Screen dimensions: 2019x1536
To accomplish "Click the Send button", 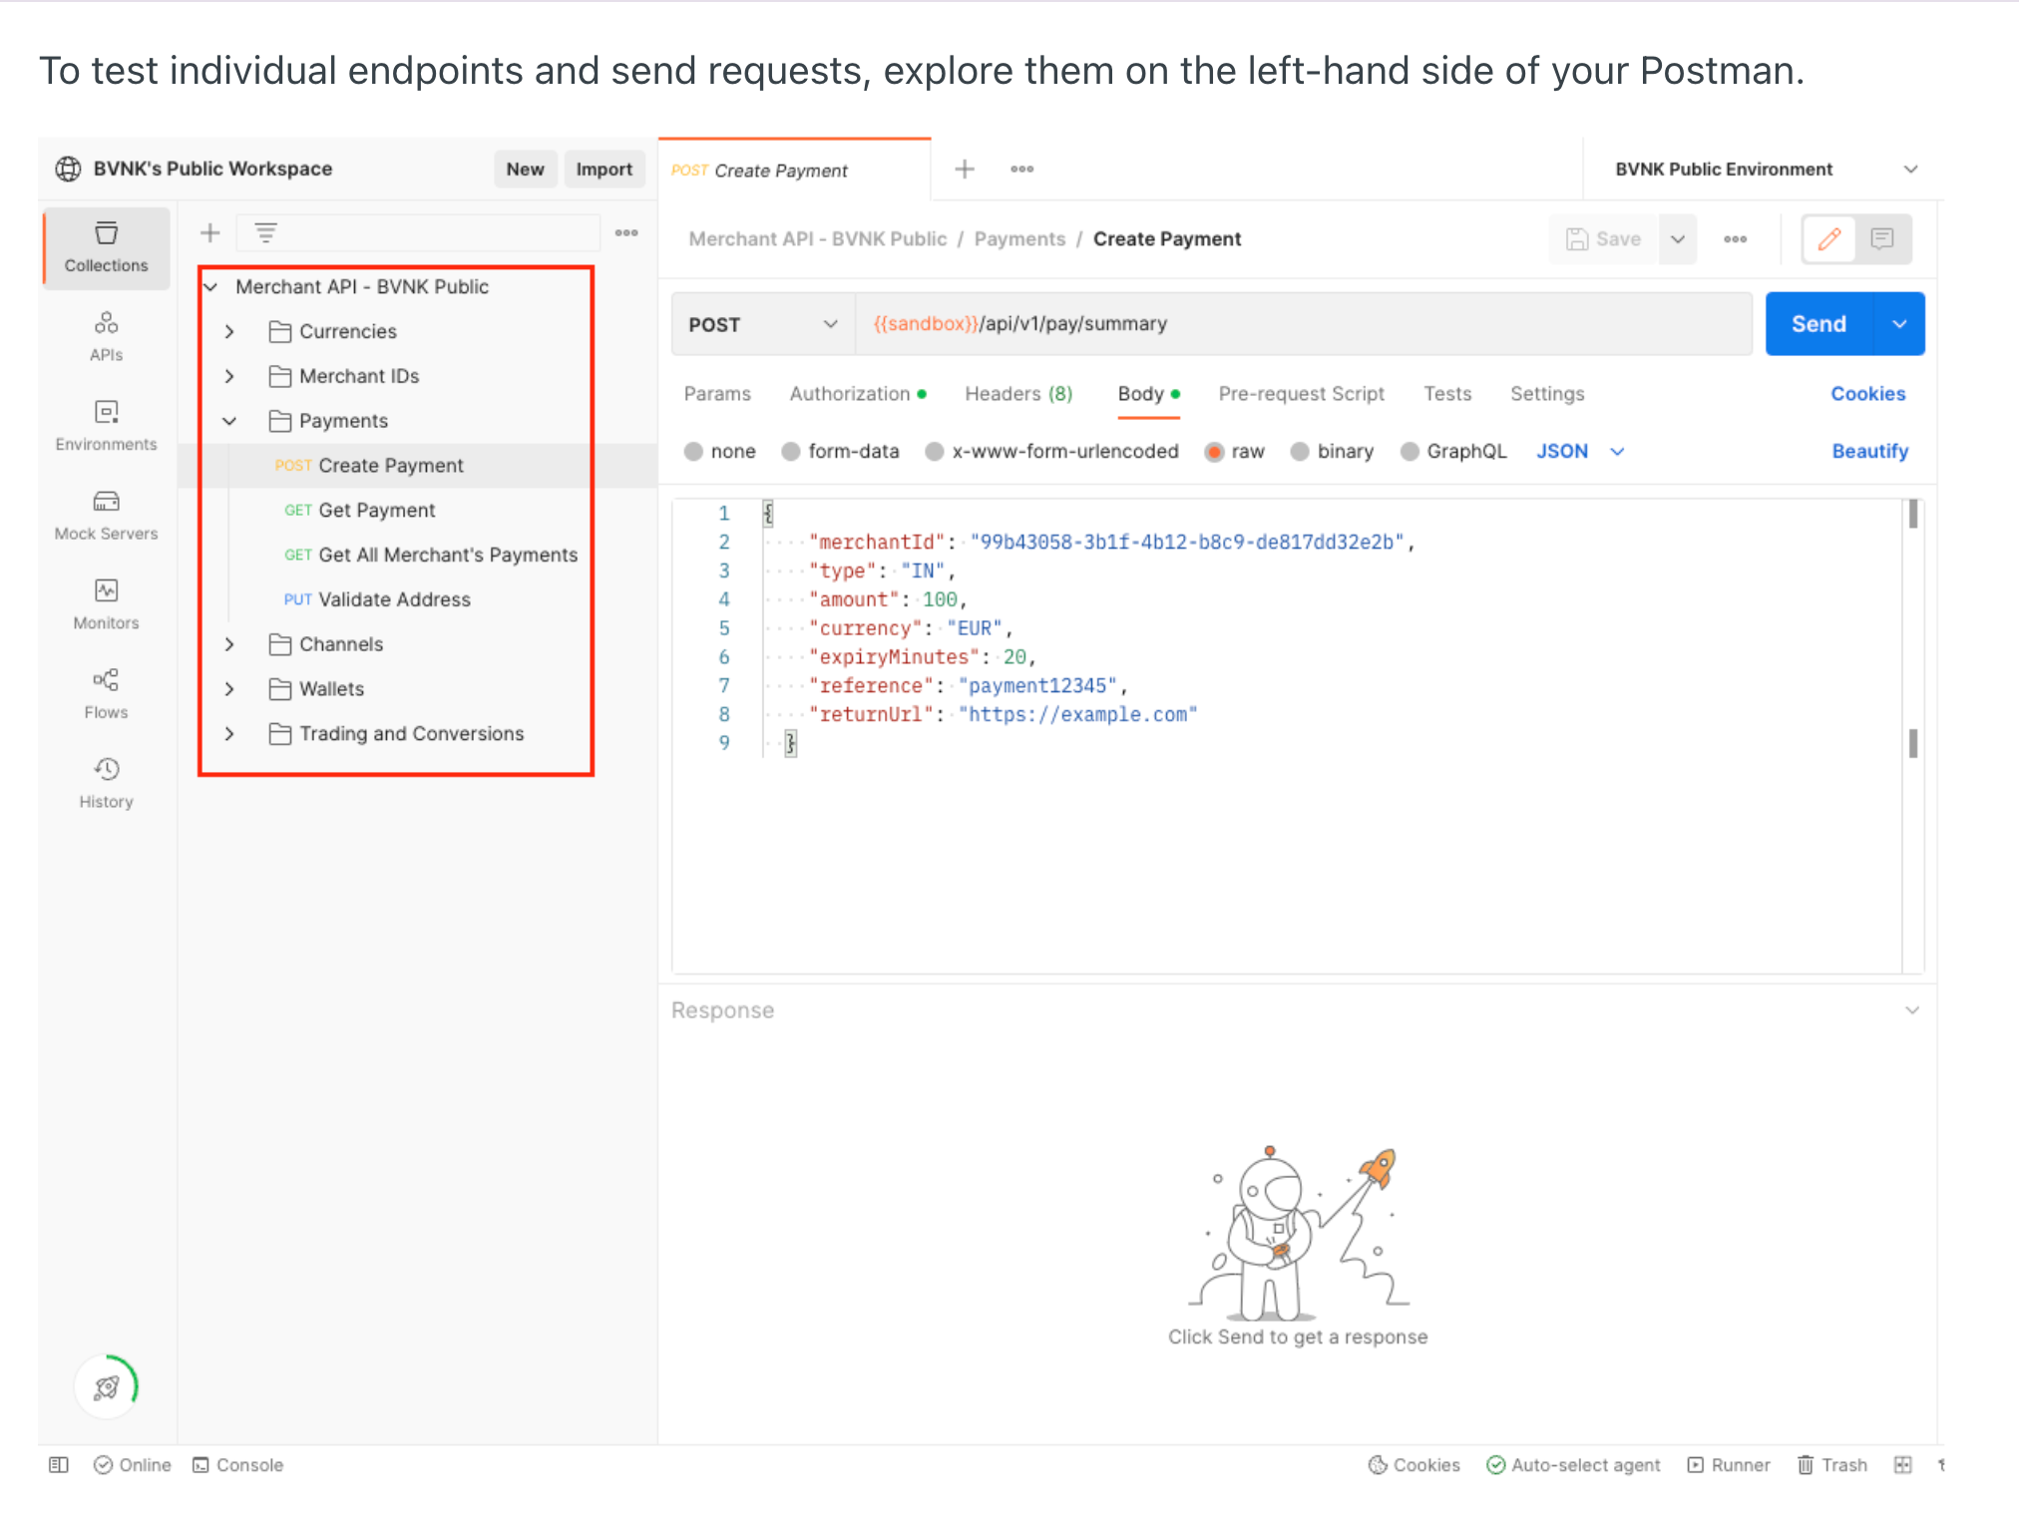I will coord(1818,324).
